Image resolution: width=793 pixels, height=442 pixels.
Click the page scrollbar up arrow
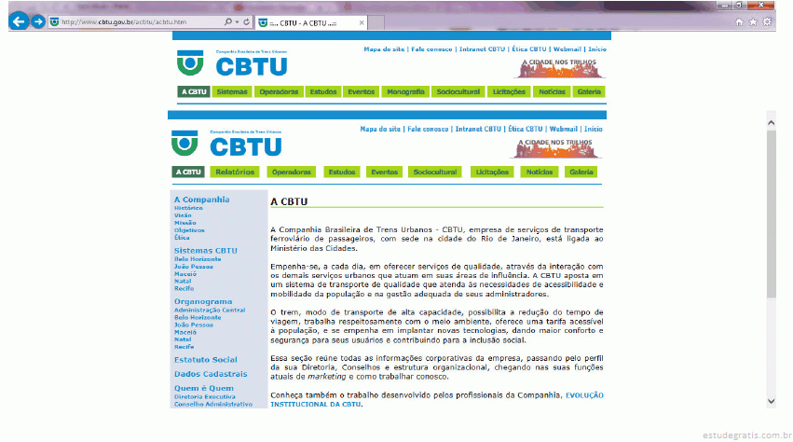771,122
